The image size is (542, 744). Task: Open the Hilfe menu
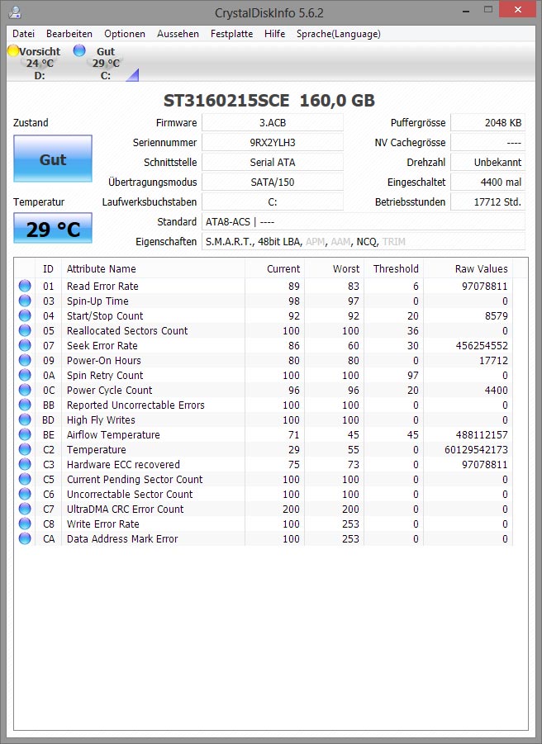tap(275, 34)
